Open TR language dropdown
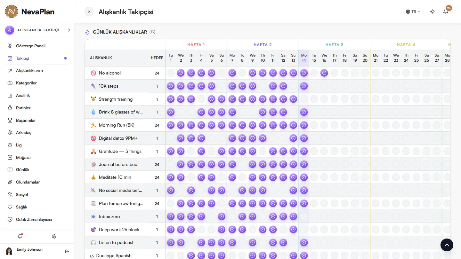461x259 pixels. click(413, 12)
